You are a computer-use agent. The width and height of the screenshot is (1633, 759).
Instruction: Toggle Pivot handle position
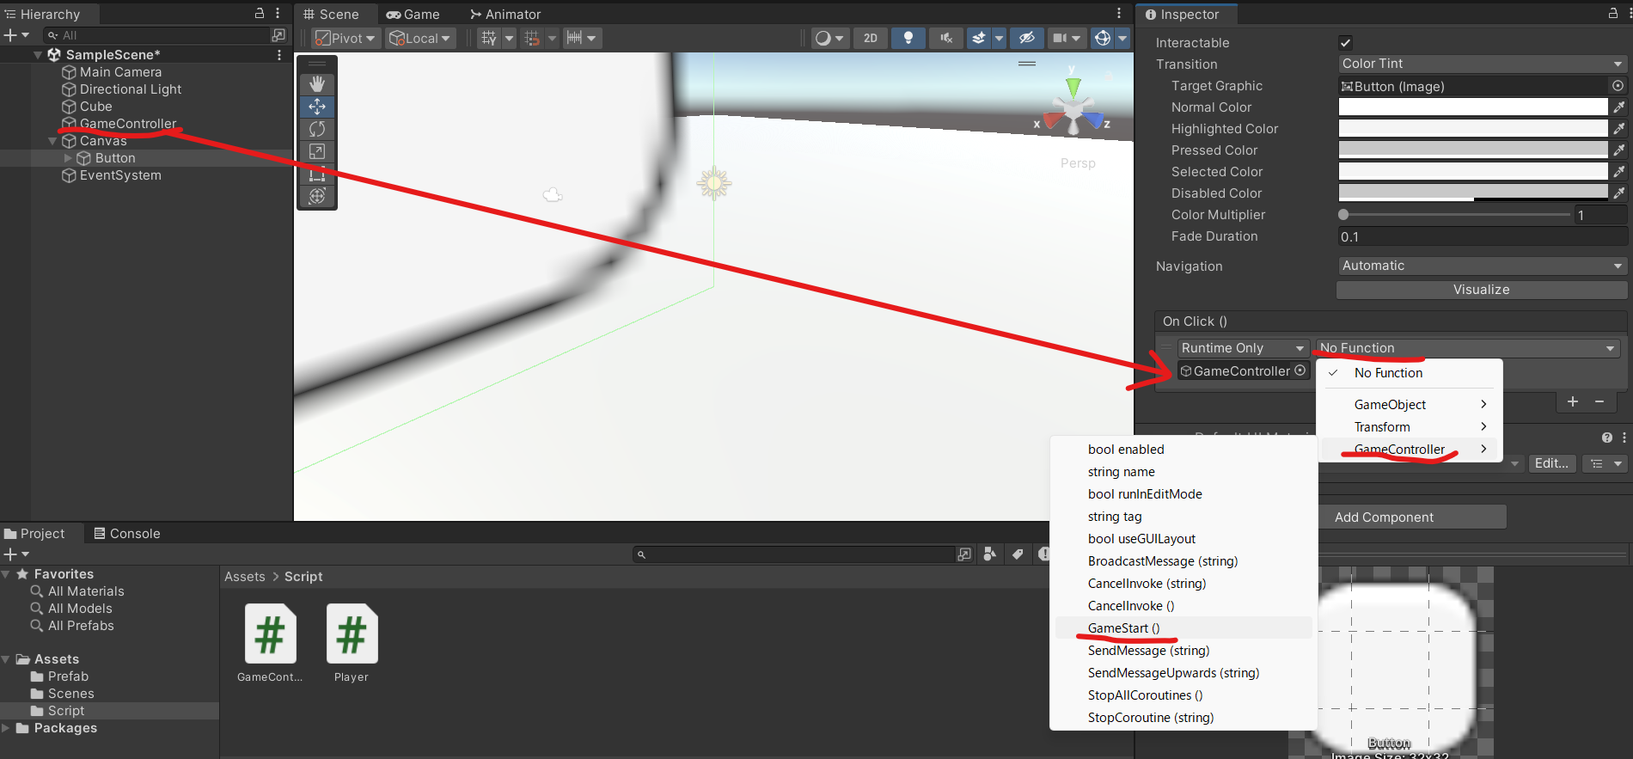(x=346, y=38)
